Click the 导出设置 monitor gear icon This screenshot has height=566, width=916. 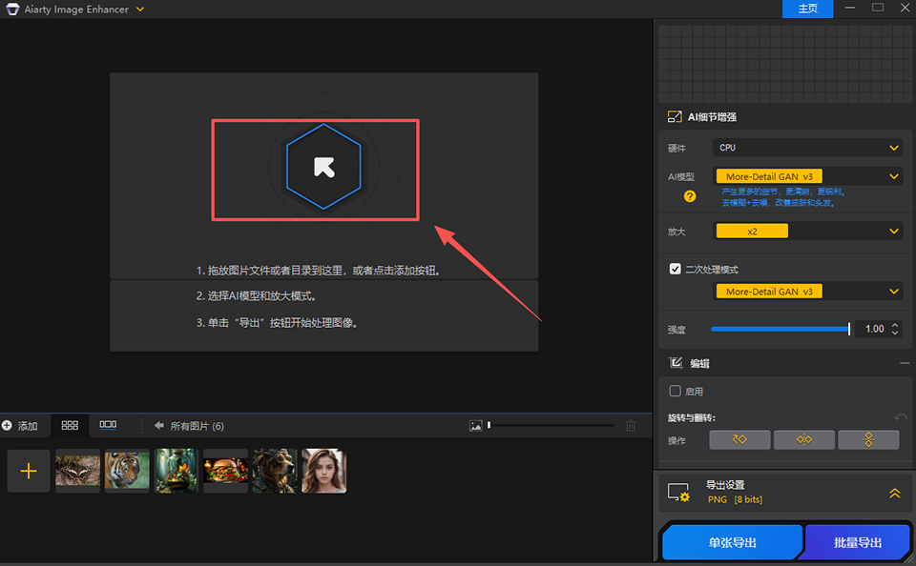[678, 493]
